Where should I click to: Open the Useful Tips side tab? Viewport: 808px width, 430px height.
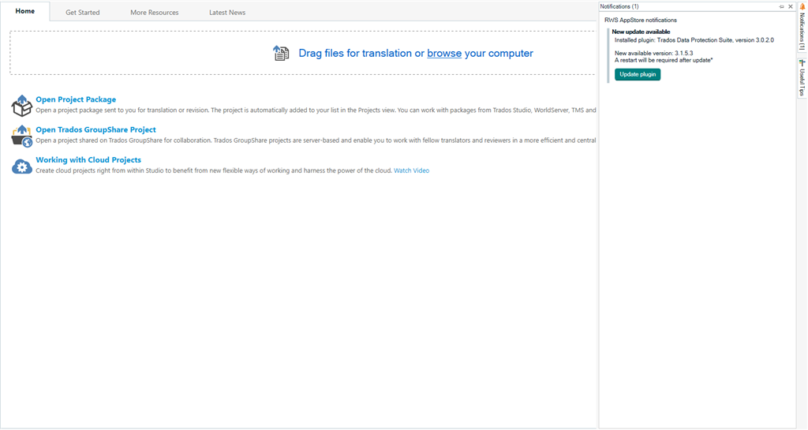click(x=802, y=78)
